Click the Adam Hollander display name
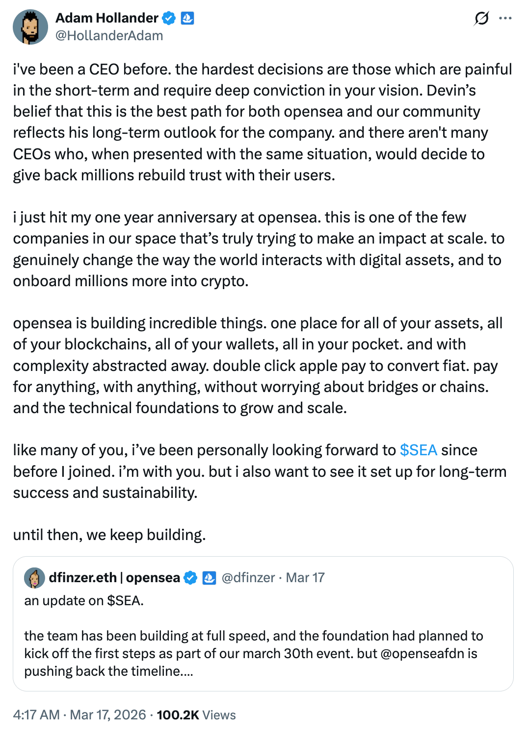This screenshot has height=738, width=527. tap(106, 18)
